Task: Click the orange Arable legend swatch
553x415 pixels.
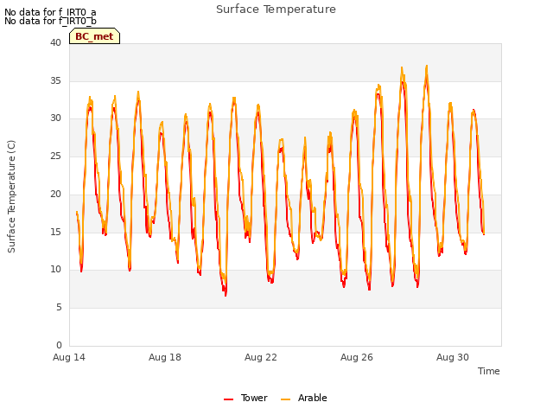Action: [x=285, y=399]
